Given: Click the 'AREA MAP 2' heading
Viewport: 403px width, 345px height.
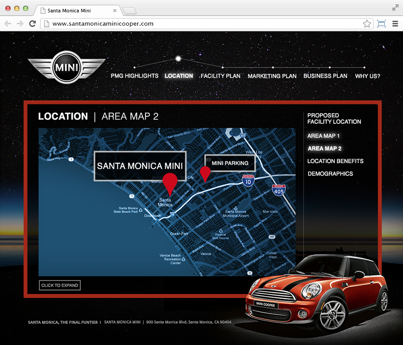Looking at the screenshot, I should (130, 116).
